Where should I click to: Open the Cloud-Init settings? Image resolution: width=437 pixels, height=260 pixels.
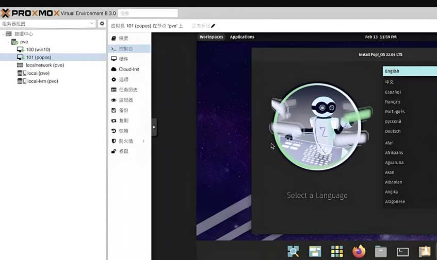click(x=128, y=69)
